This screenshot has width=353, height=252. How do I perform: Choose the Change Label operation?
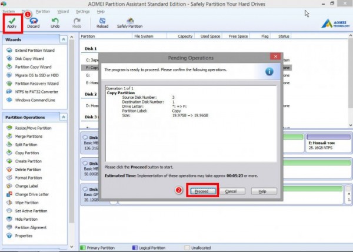click(22, 186)
